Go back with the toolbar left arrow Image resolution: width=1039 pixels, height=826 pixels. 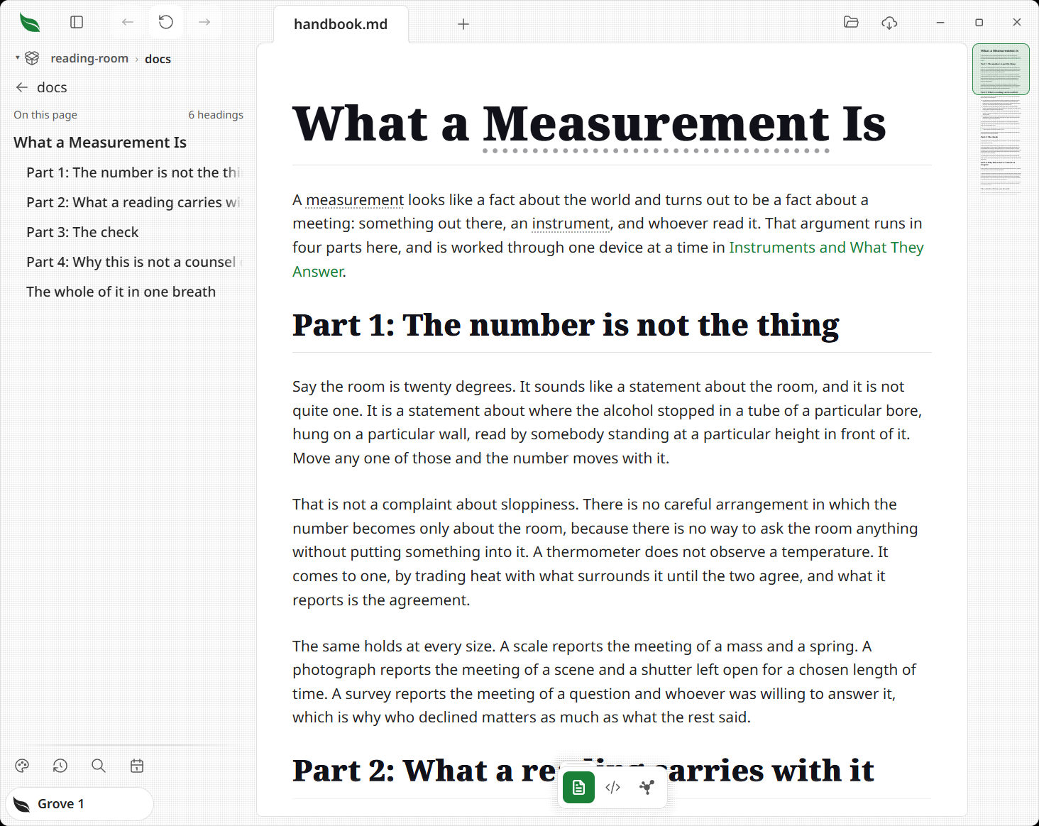click(x=128, y=23)
